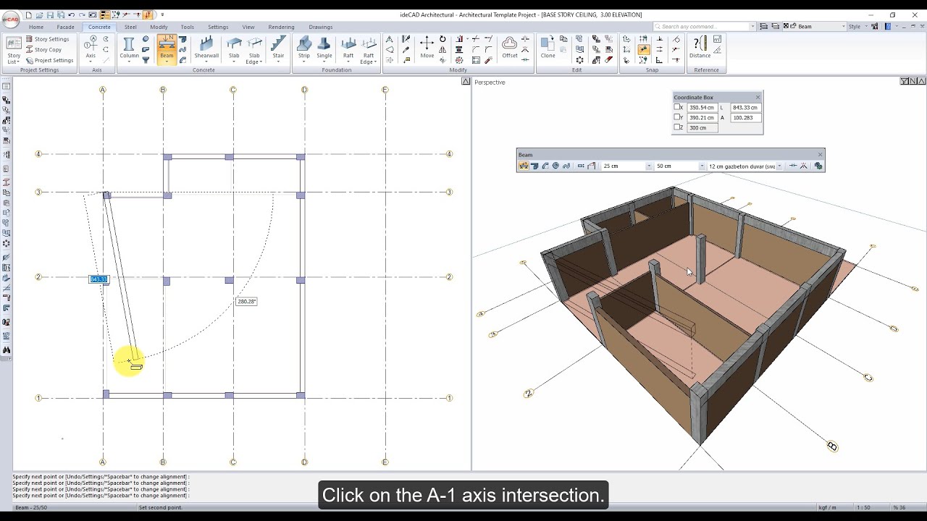Toggle the Z lock checkbox in Coordinate Box
This screenshot has width=927, height=521.
(x=677, y=127)
